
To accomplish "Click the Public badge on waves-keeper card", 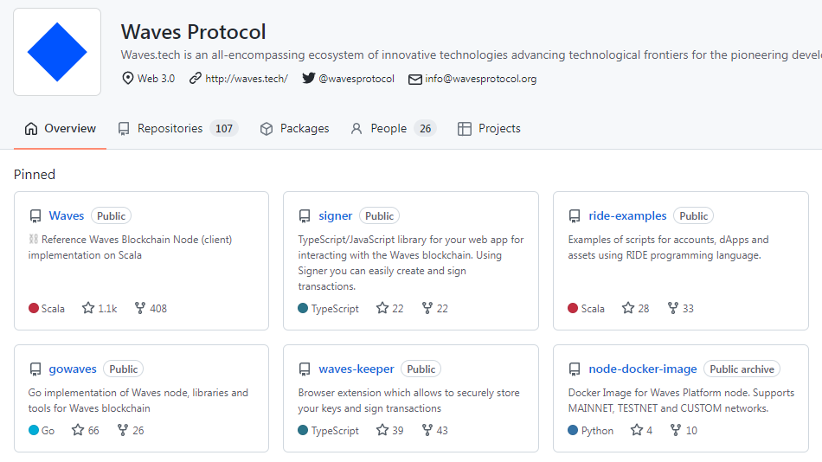I will [x=421, y=369].
